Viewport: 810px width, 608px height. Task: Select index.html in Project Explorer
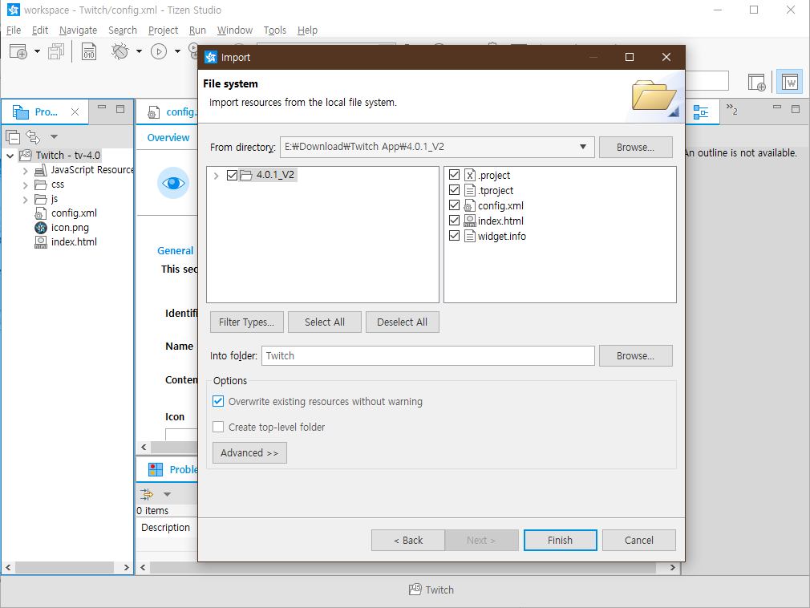coord(66,242)
